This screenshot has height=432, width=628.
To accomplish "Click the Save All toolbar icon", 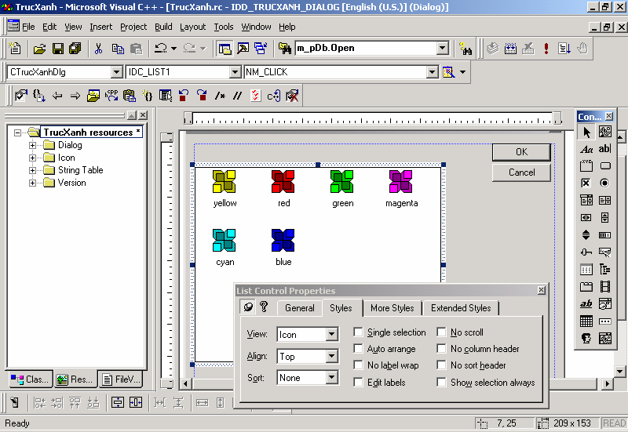I will click(75, 49).
